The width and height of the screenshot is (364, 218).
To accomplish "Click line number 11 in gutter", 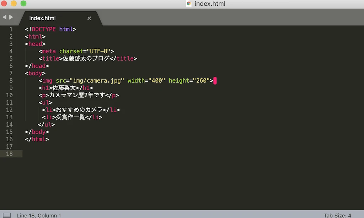I will click(9, 103).
